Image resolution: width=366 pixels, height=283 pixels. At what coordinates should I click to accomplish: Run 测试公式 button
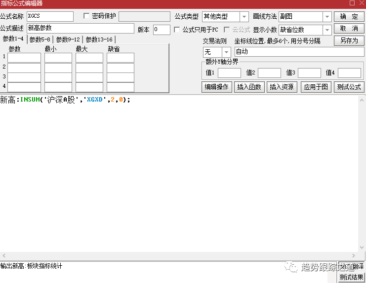click(x=349, y=87)
